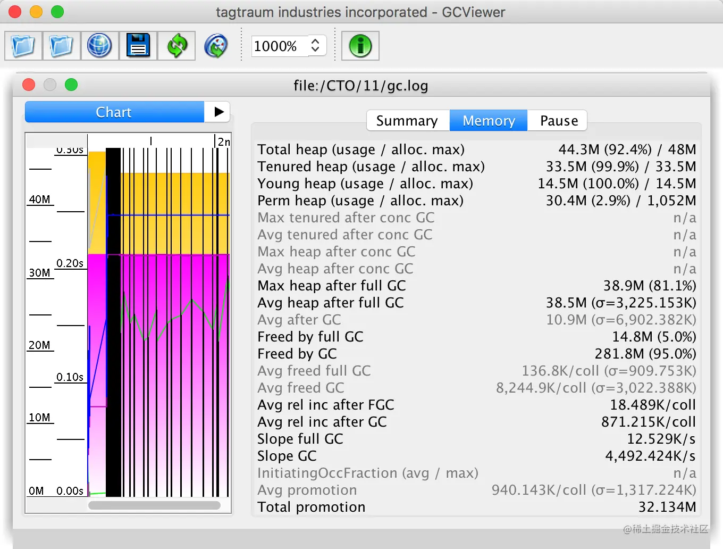The width and height of the screenshot is (723, 549).
Task: Click the value "18.489K/coll"
Action: (653, 405)
